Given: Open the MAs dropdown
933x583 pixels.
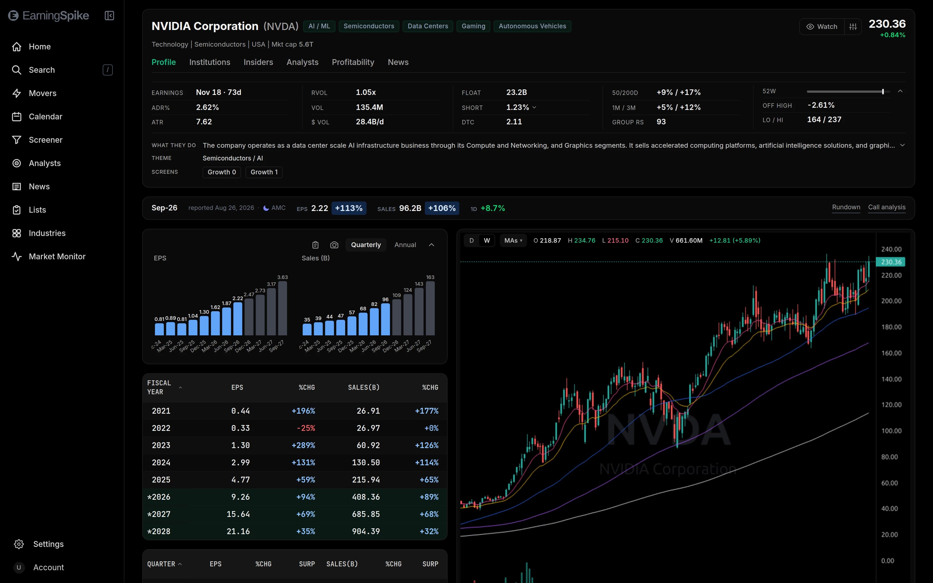Looking at the screenshot, I should [513, 241].
